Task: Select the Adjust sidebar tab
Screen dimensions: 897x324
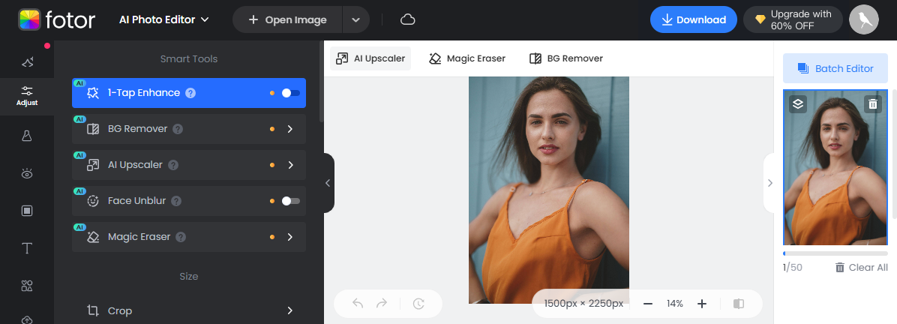Action: [x=27, y=95]
